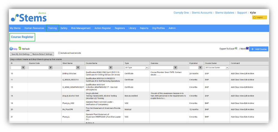This screenshot has height=132, width=278.
Task: Select the 'Drilling Oil & Gas' short name cell
Action: pyautogui.click(x=69, y=73)
